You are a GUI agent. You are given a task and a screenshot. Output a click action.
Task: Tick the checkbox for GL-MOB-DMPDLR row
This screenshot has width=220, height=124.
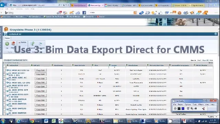point(4,100)
